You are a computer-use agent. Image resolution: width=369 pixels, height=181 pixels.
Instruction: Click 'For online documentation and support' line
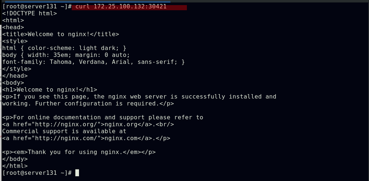pos(102,118)
